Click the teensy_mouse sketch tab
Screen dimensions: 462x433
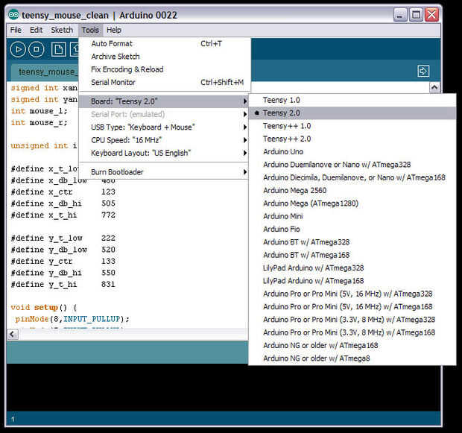coord(45,72)
